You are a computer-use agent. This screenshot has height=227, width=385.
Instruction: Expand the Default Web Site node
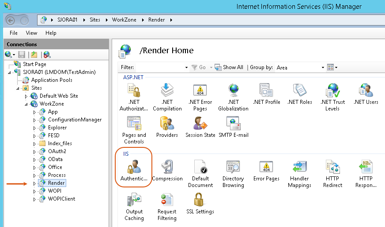pos(26,96)
